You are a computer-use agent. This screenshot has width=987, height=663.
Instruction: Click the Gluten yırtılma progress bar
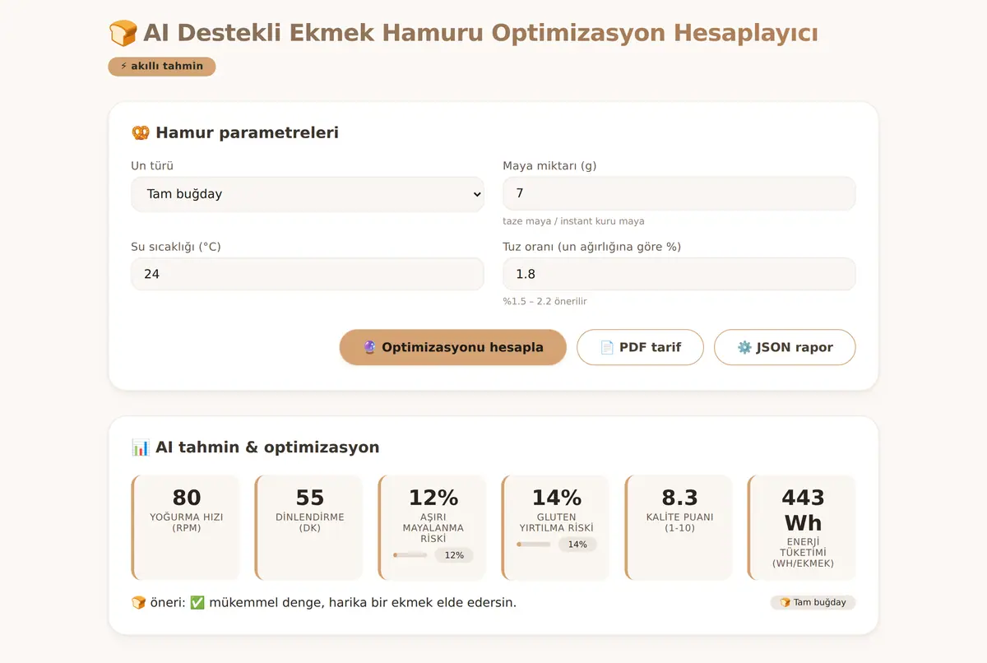533,545
